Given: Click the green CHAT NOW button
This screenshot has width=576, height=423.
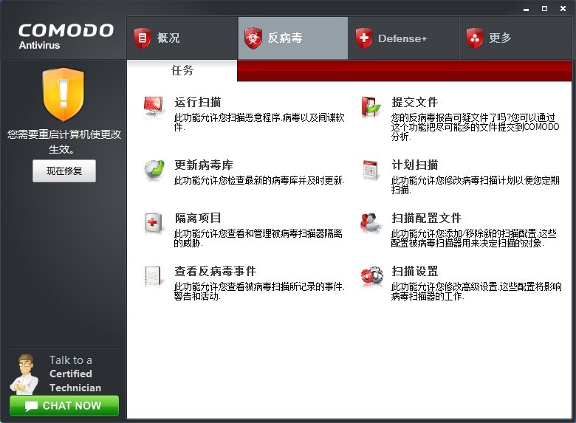Looking at the screenshot, I should click(64, 406).
